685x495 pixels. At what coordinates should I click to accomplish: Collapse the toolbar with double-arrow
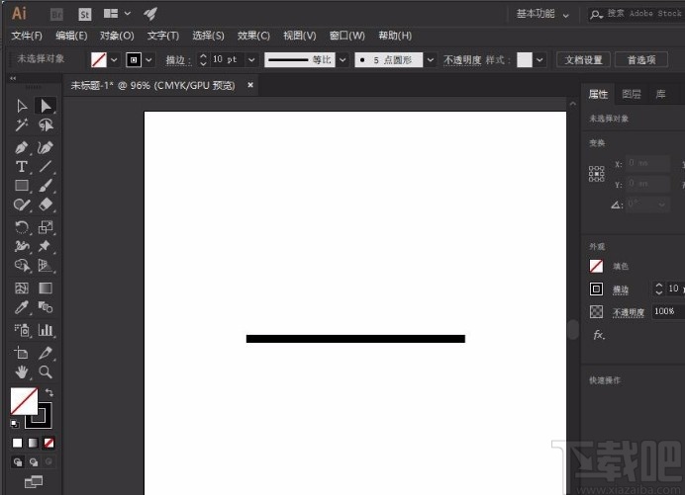point(13,78)
